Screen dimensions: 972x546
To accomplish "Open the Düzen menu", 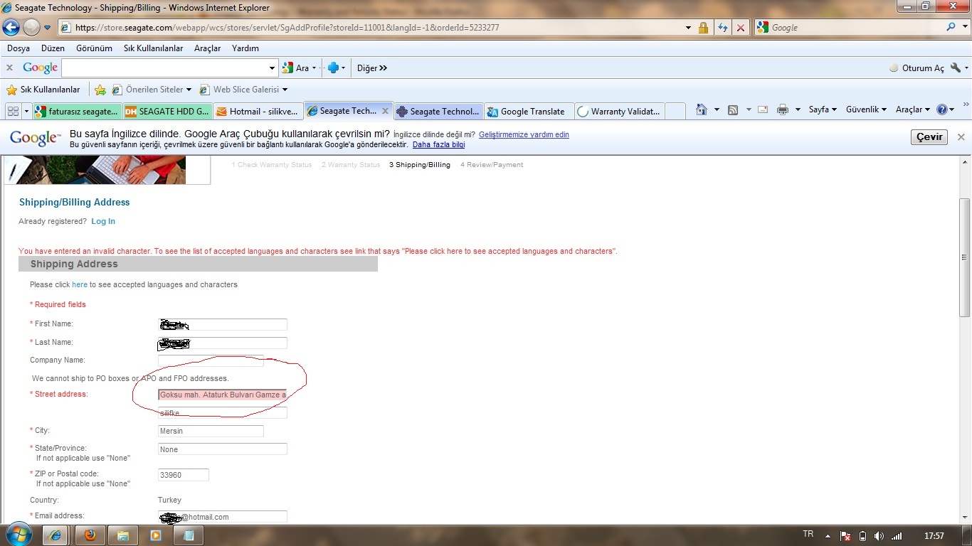I will 53,48.
